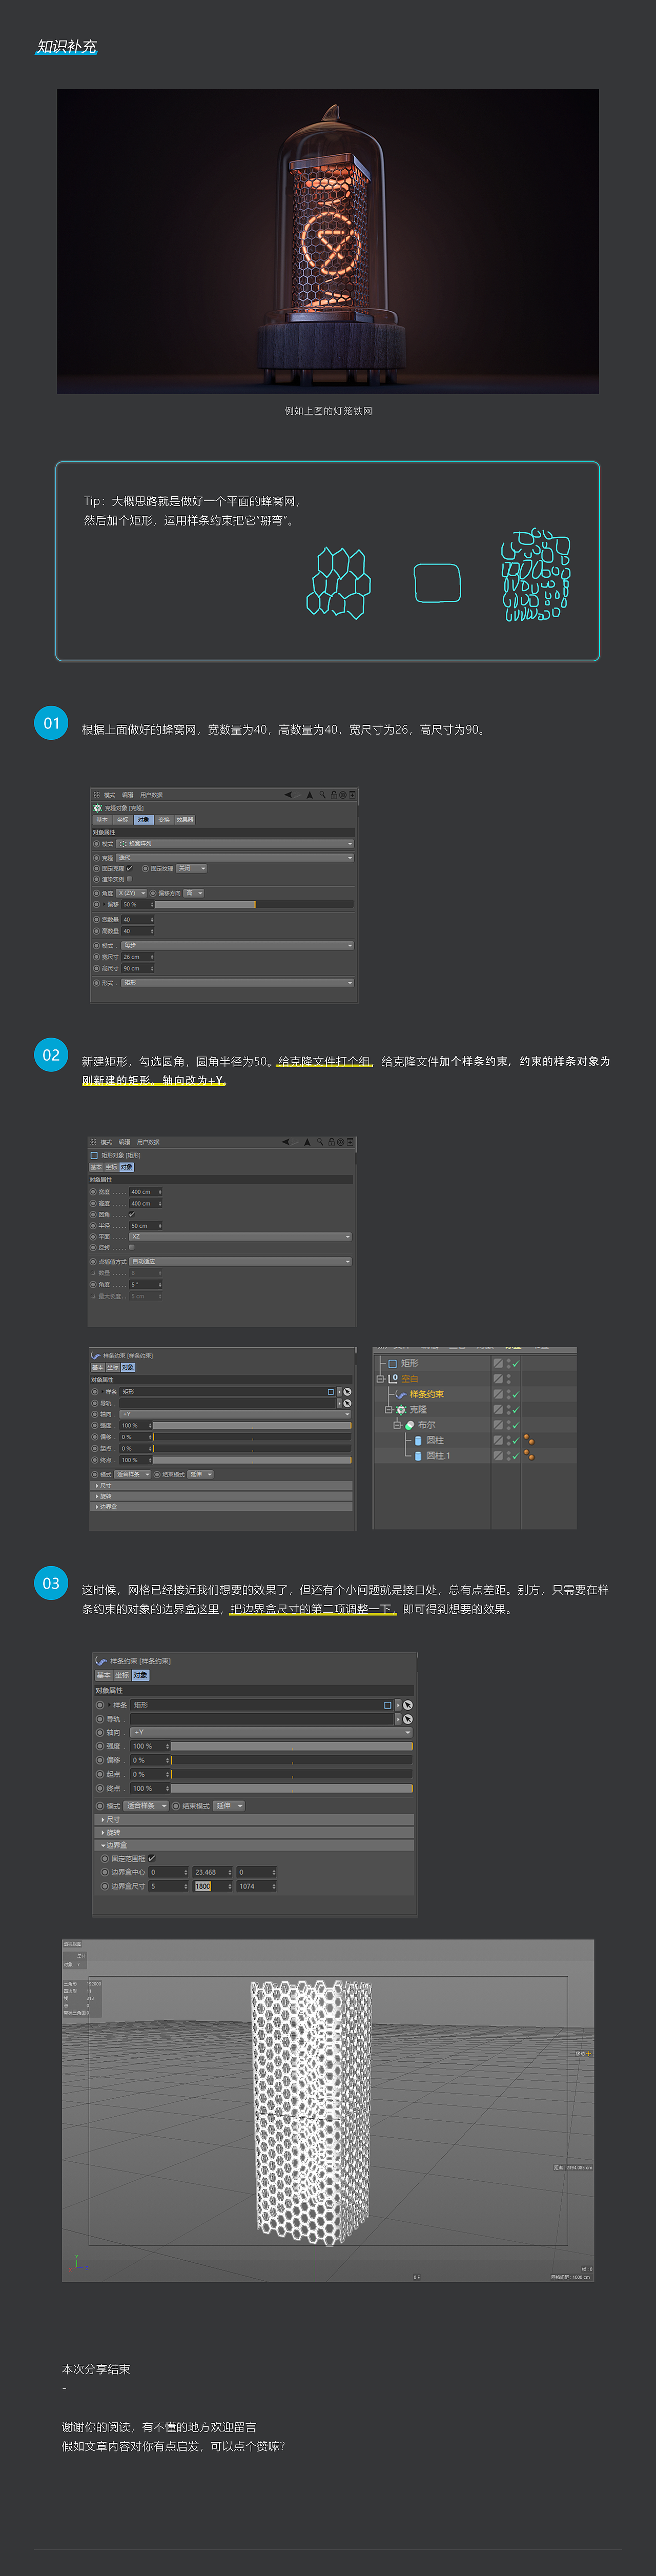Enable the 渲染实例 checkbox in Clone panel
This screenshot has width=656, height=2576.
point(130,879)
